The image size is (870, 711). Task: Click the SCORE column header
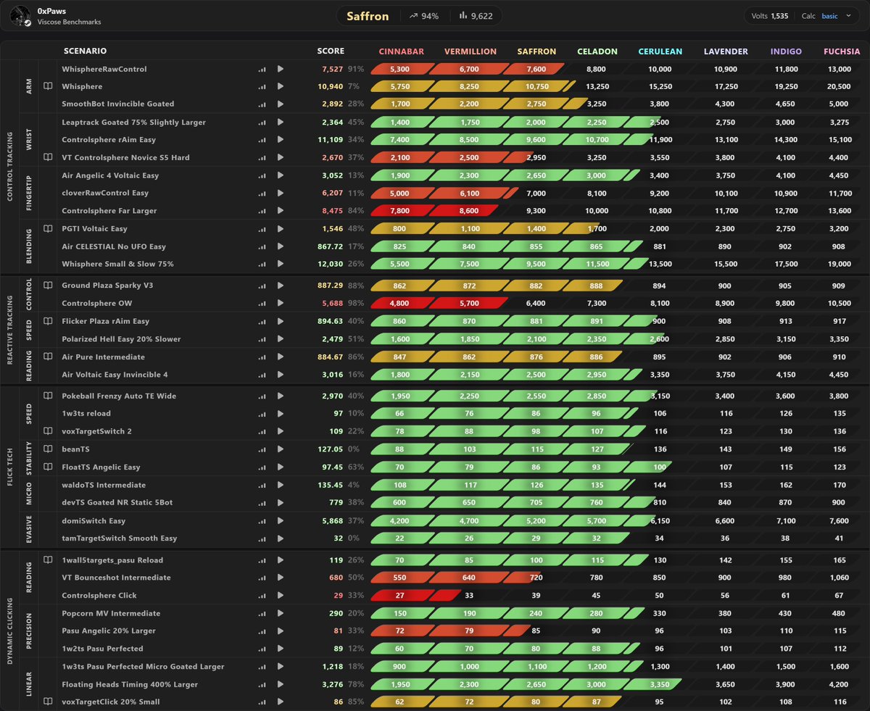(331, 51)
